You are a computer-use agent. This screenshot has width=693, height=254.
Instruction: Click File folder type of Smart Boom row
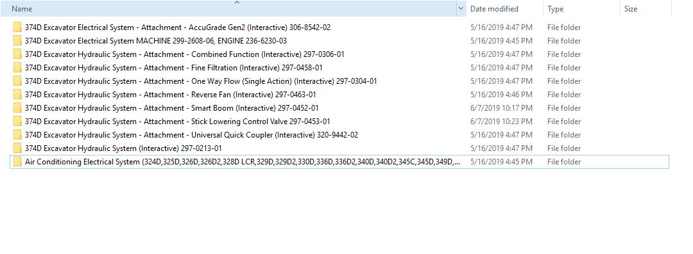pos(564,108)
